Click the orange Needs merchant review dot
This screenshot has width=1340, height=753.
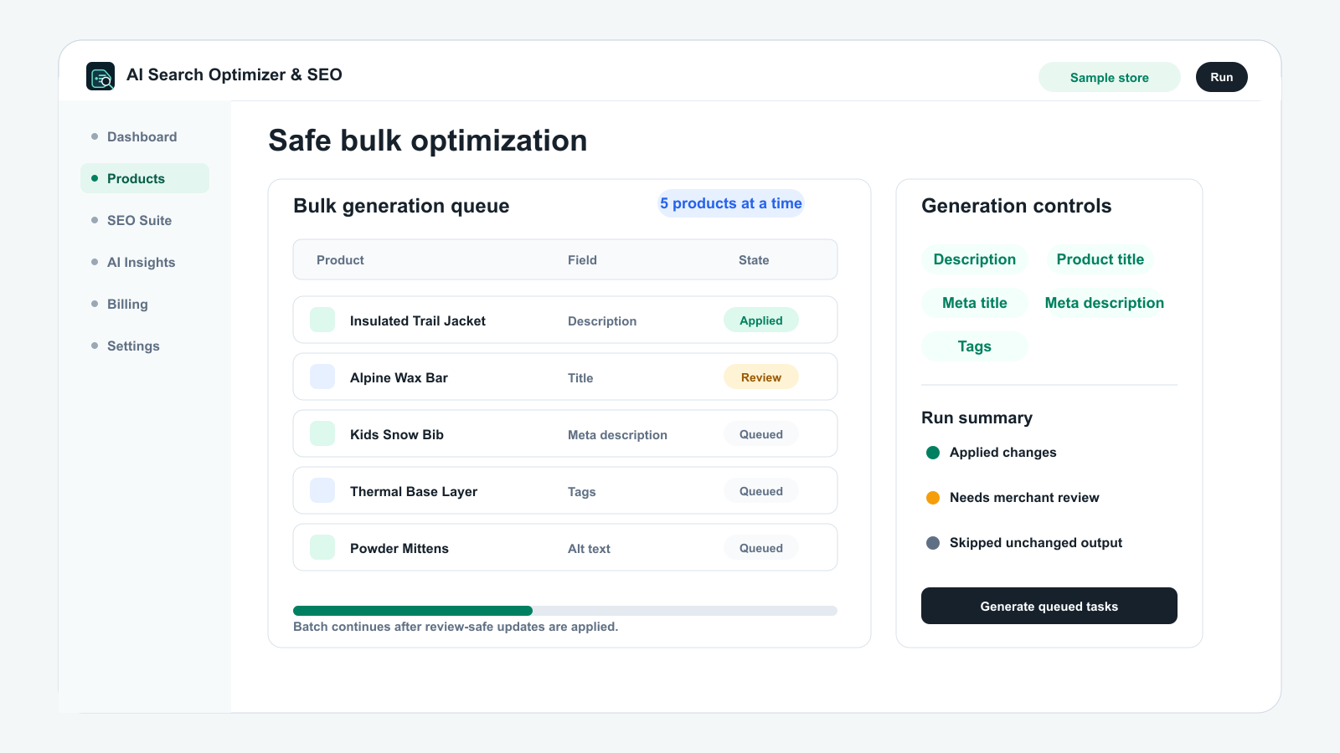point(933,498)
